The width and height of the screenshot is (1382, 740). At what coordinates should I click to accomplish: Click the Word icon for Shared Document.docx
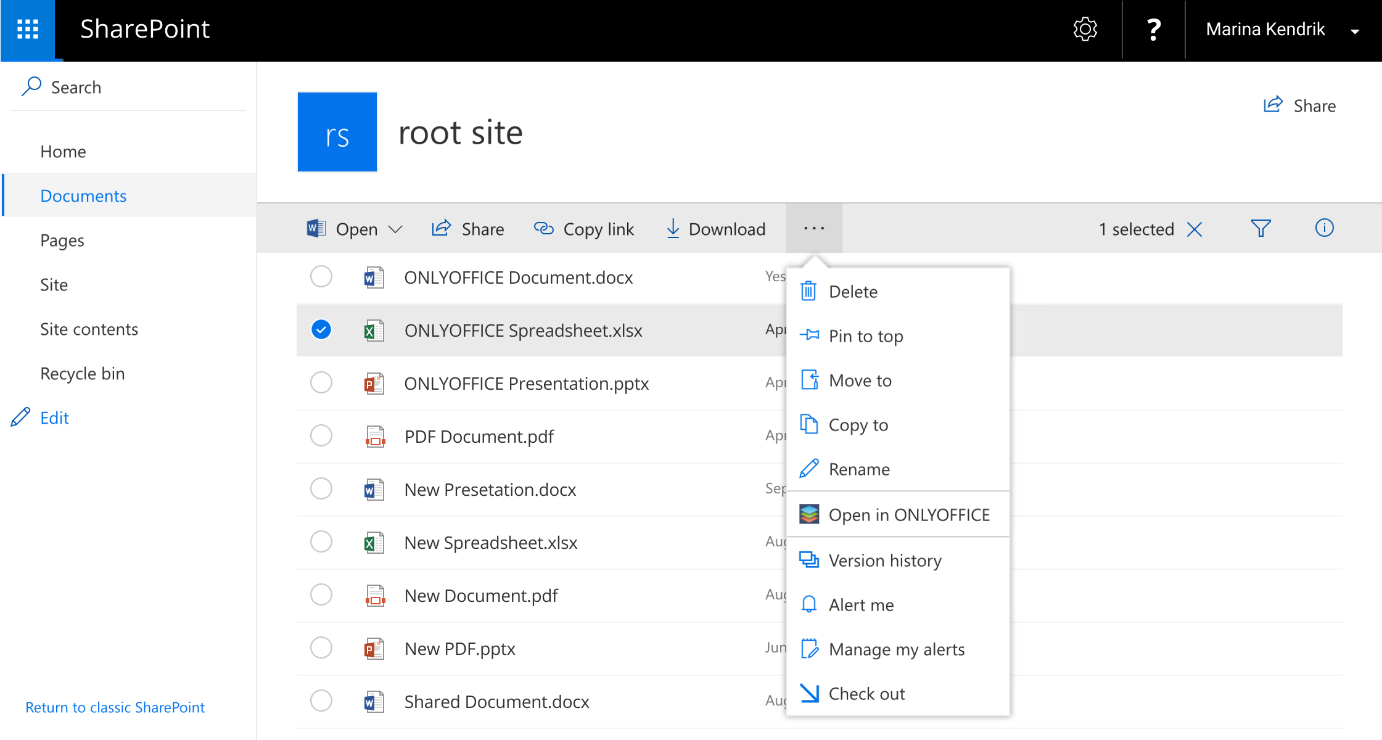pos(374,702)
